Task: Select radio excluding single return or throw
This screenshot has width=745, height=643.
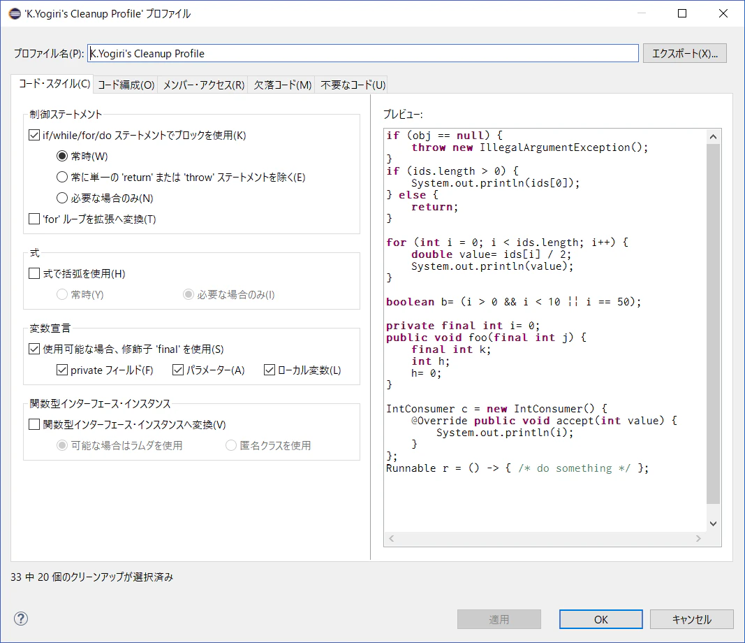Action: tap(61, 177)
